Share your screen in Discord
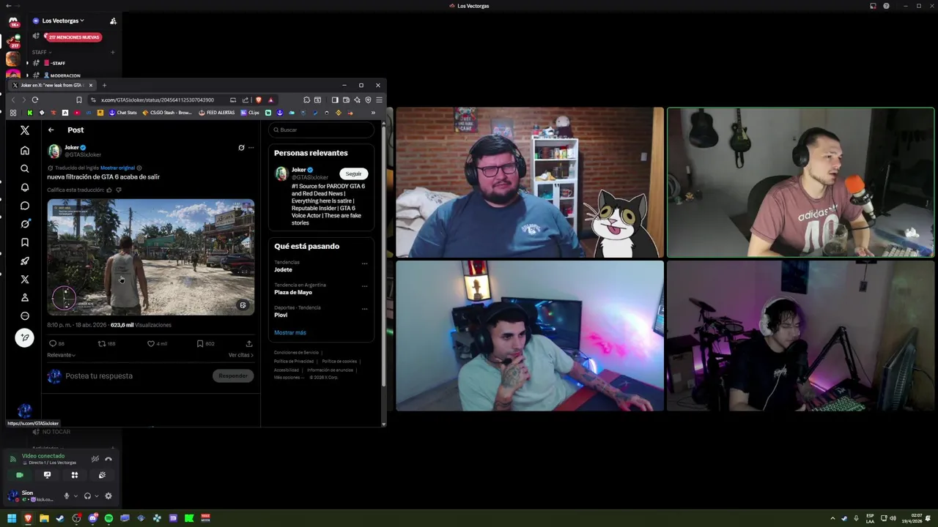 47,475
